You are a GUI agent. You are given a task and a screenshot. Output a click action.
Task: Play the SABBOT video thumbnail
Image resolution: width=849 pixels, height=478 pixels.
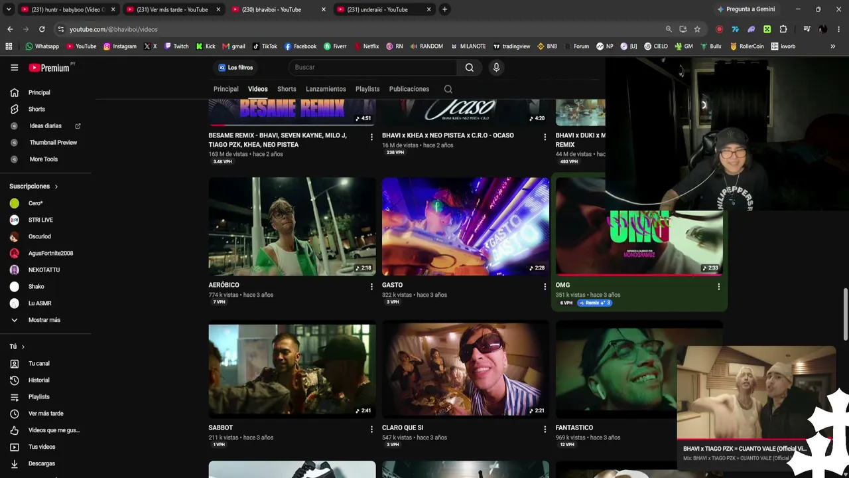click(292, 369)
